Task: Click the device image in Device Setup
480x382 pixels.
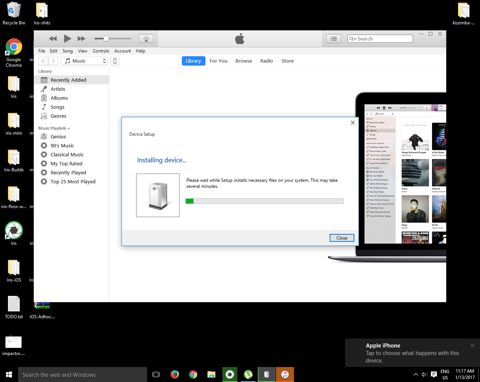Action: pyautogui.click(x=158, y=195)
